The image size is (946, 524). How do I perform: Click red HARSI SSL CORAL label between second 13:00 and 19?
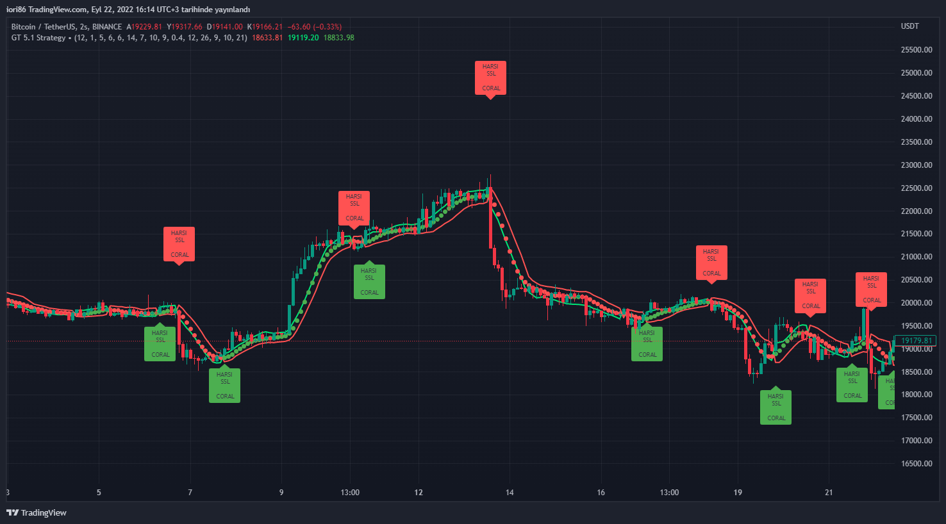tap(711, 263)
